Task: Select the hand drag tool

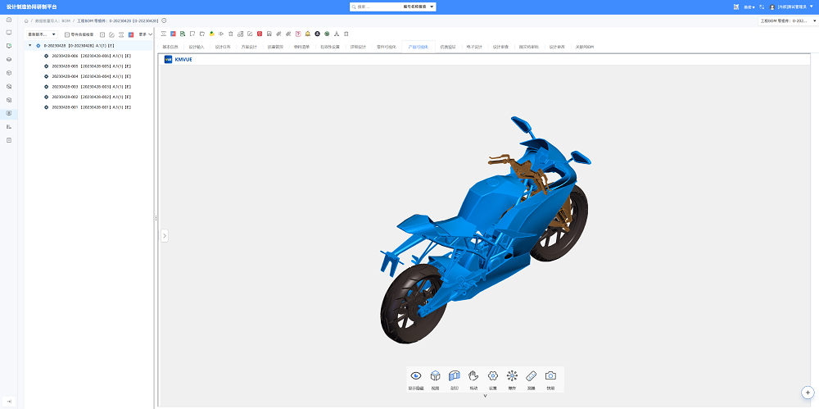Action: (x=473, y=379)
